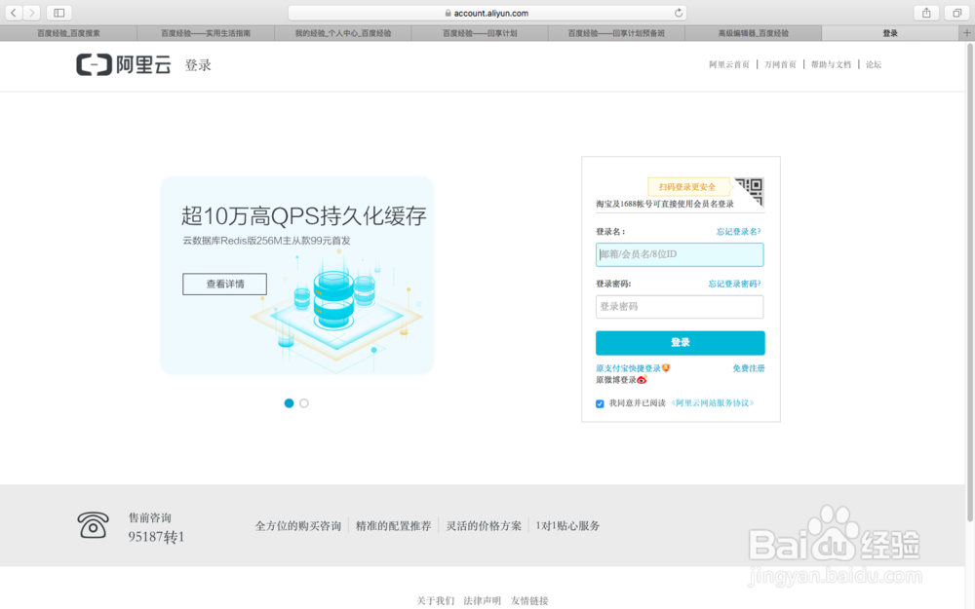The height and width of the screenshot is (609, 975).
Task: Click the account.aliyun.com address bar
Action: [x=487, y=13]
